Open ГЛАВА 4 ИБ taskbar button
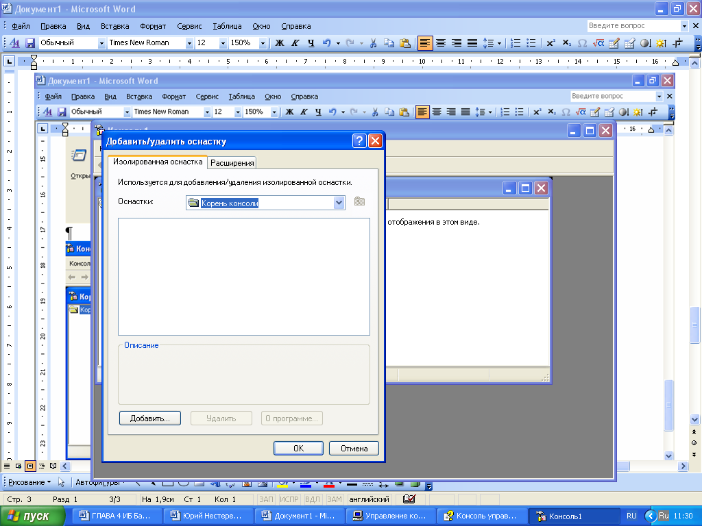The height and width of the screenshot is (526, 702). click(x=117, y=516)
